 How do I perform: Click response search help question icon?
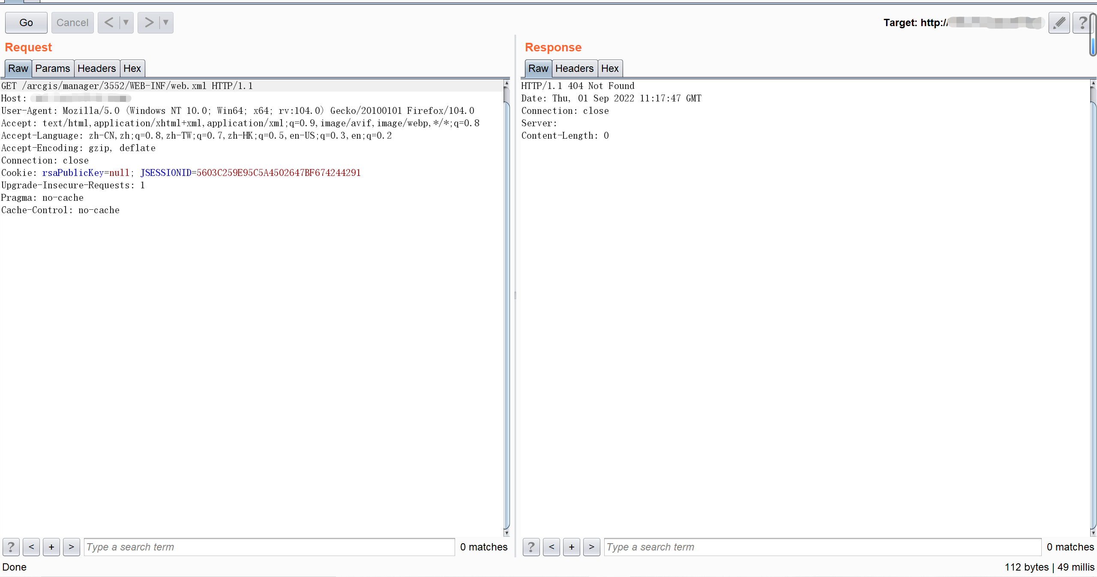click(x=531, y=547)
